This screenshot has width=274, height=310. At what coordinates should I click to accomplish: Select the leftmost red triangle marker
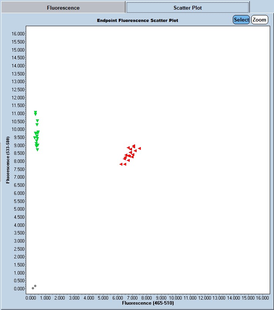coord(121,164)
